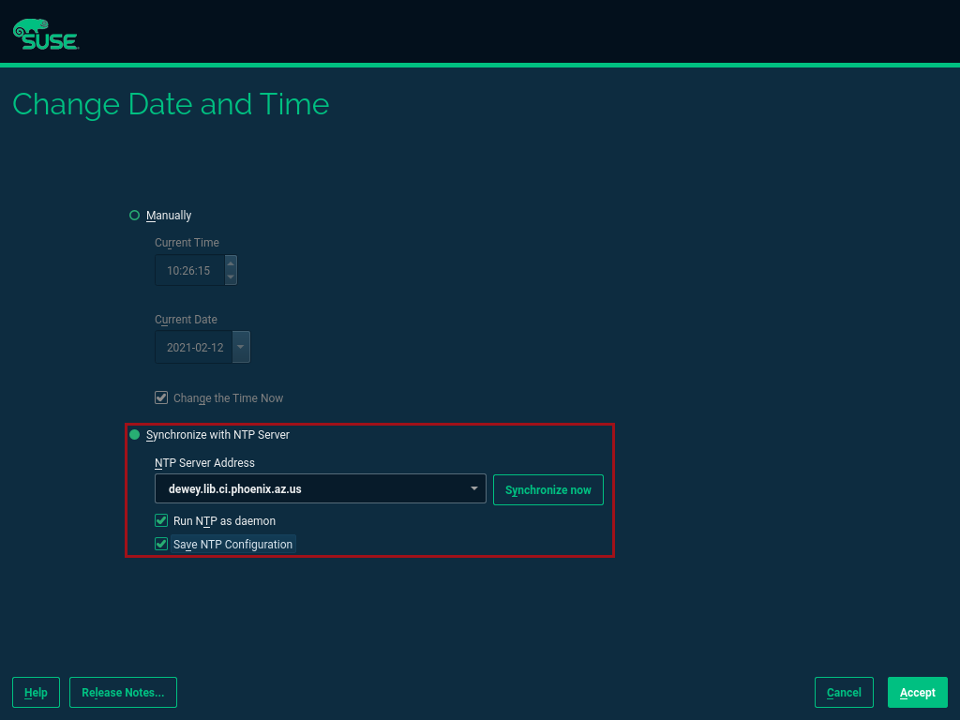The width and height of the screenshot is (960, 720).
Task: Click inside the Current Time field
Action: pos(187,270)
